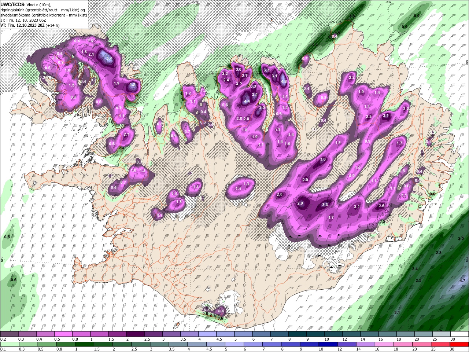This screenshot has height=352, width=469.
Task: Pick the light grey 25 mm snow swatch
Action: click(x=442, y=334)
